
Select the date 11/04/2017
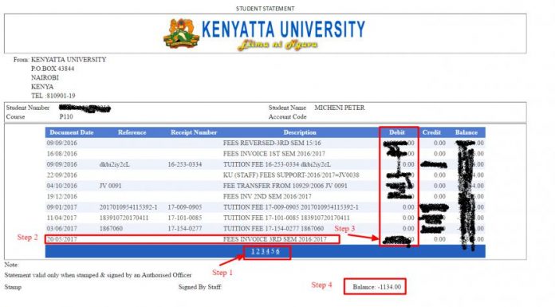(62, 218)
